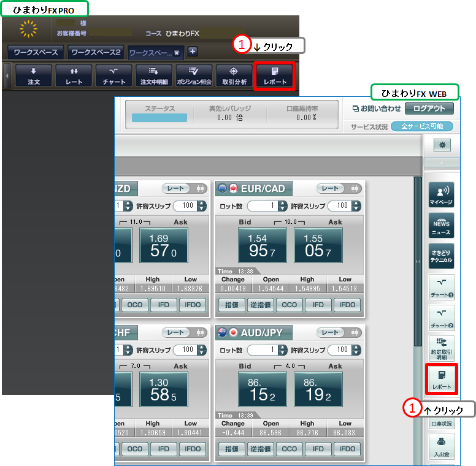This screenshot has width=476, height=466.
Task: Switch to the ワークスペース tab
Action: click(x=36, y=52)
